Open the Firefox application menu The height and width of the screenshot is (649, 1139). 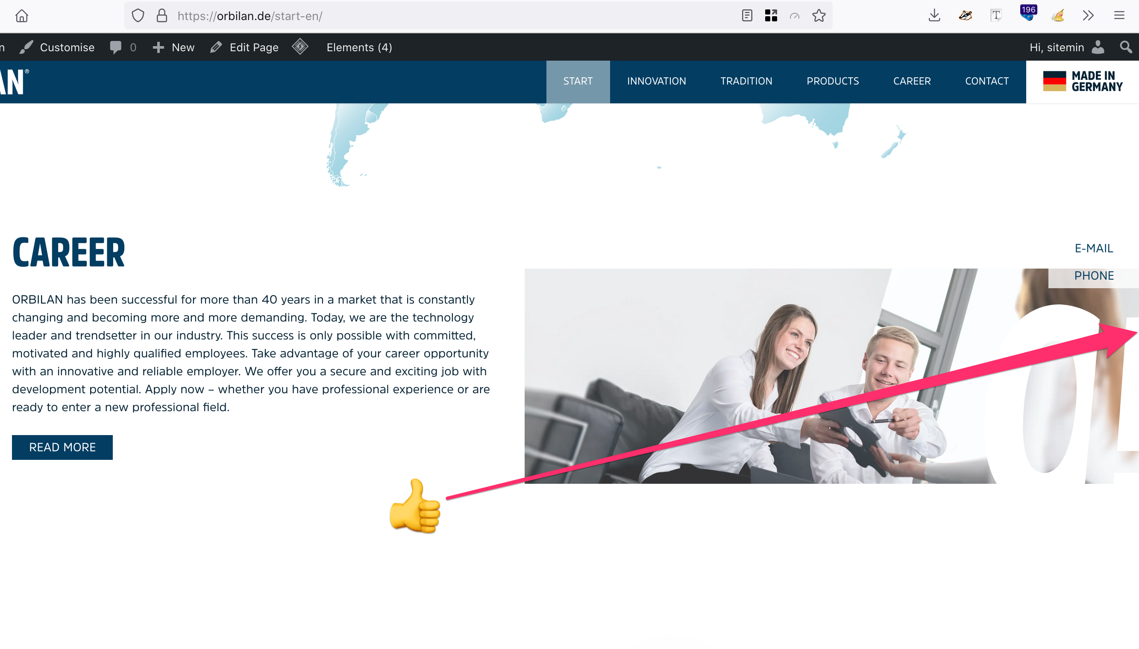(x=1119, y=16)
